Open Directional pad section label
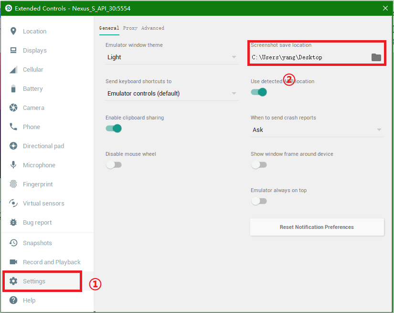The width and height of the screenshot is (394, 313). (43, 146)
